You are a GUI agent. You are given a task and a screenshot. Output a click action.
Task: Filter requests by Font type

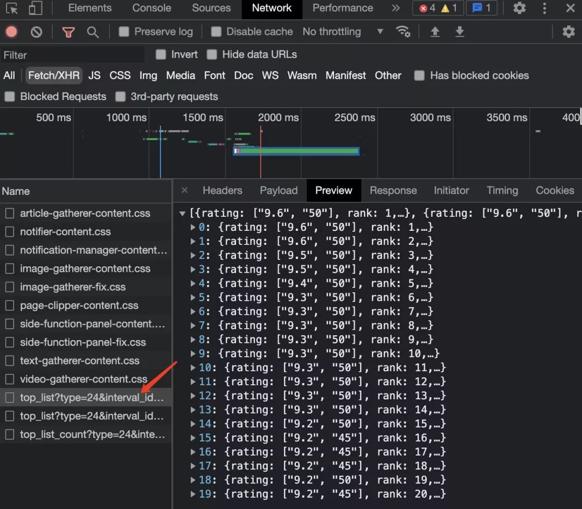(x=214, y=76)
